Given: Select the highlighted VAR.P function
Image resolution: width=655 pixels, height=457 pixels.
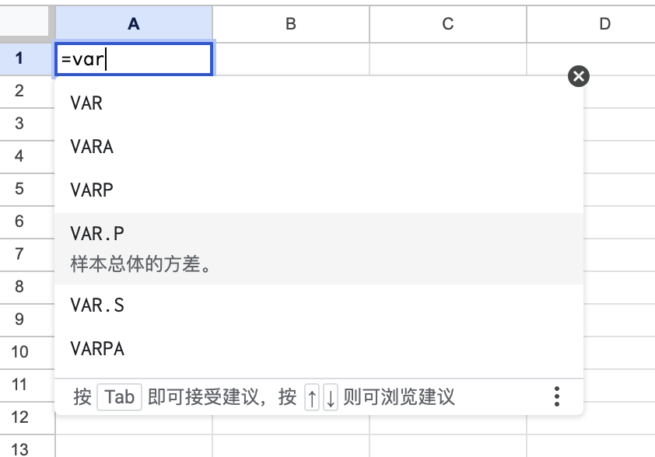Looking at the screenshot, I should pyautogui.click(x=97, y=234).
